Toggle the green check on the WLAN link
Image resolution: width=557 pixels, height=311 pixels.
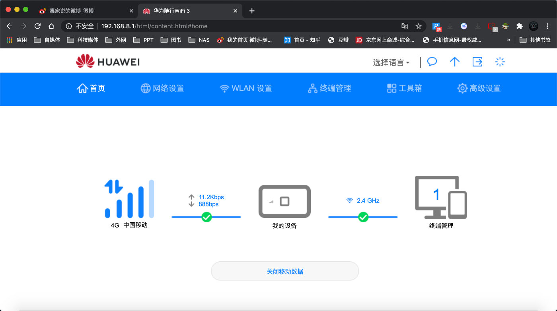click(363, 217)
